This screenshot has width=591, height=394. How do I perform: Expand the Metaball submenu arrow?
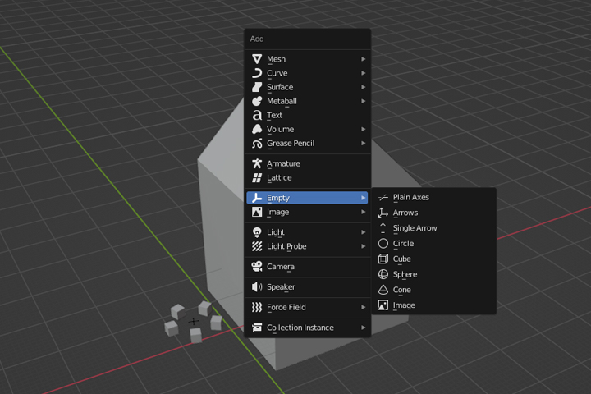(x=364, y=101)
